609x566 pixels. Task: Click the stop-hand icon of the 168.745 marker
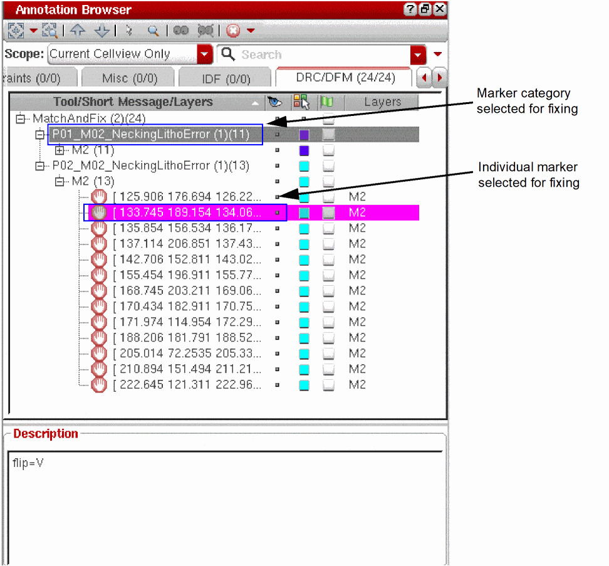99,291
